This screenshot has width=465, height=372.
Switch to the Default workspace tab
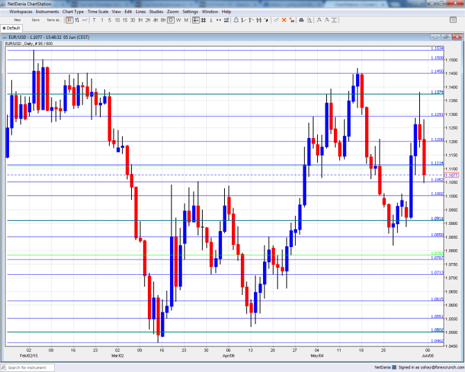point(13,28)
